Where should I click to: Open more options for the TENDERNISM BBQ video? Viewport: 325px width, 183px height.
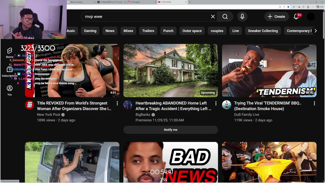pyautogui.click(x=314, y=103)
